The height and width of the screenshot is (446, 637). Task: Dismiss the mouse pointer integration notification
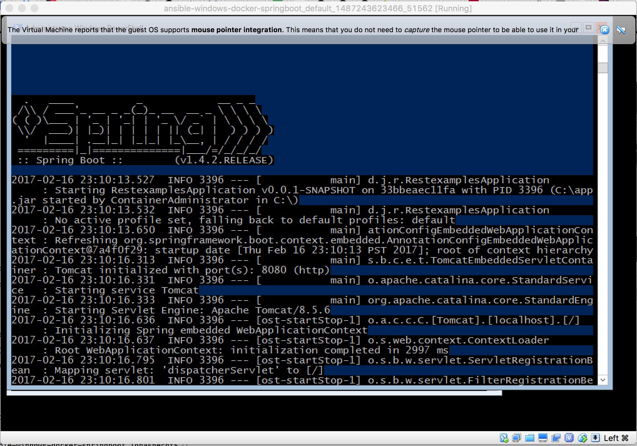coord(605,30)
